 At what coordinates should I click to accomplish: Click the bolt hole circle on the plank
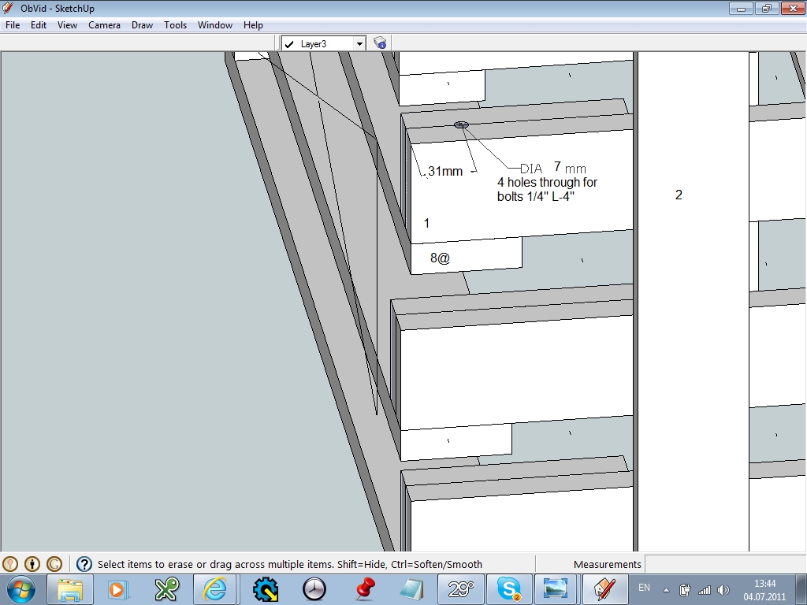[x=461, y=124]
